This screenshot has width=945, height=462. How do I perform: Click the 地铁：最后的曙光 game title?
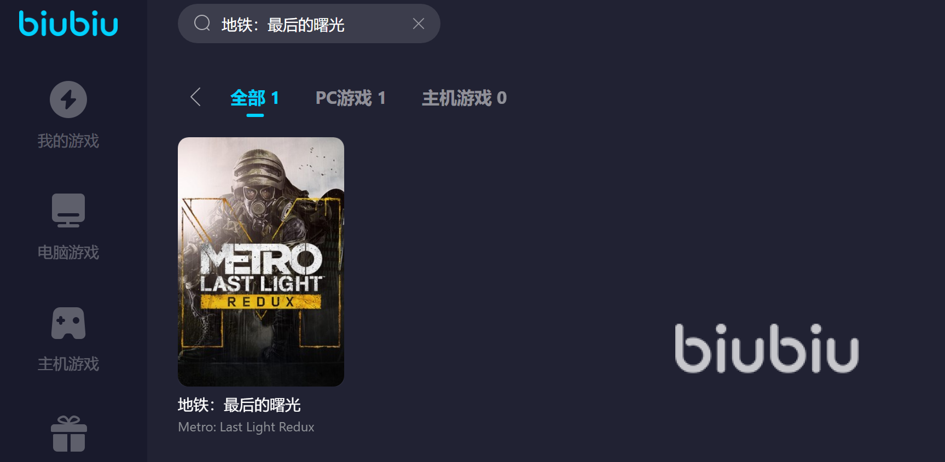pyautogui.click(x=239, y=405)
